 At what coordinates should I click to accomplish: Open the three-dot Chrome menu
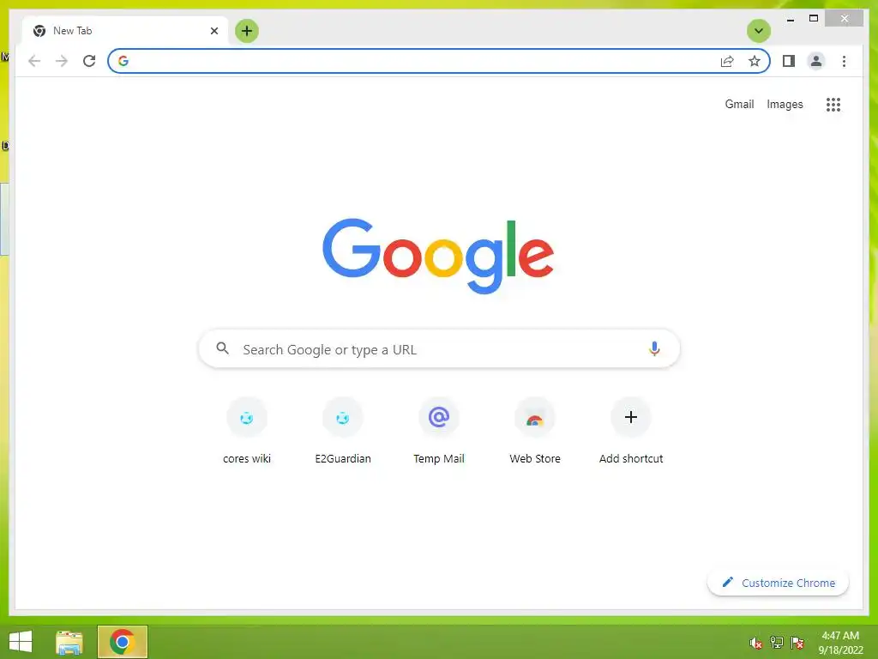pyautogui.click(x=844, y=61)
